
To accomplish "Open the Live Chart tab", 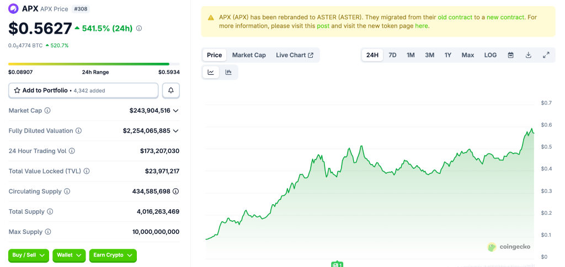I will coord(295,55).
